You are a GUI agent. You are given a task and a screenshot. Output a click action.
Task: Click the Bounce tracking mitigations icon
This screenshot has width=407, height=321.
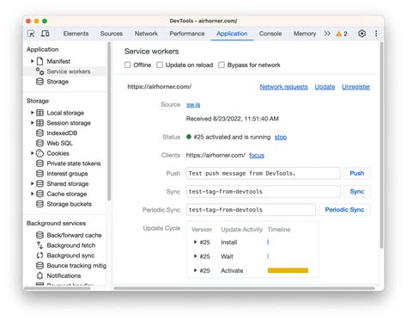tap(39, 265)
